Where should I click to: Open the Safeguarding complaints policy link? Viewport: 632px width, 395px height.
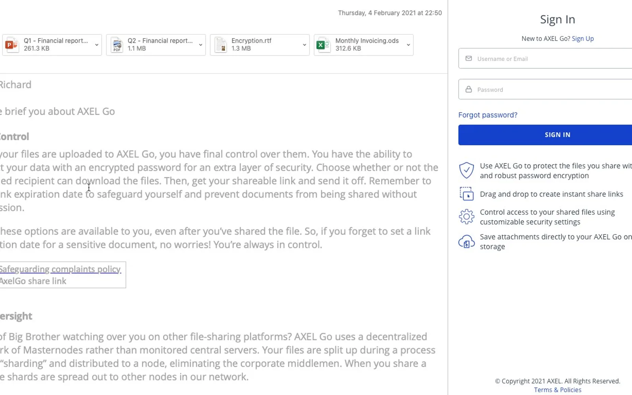point(60,269)
